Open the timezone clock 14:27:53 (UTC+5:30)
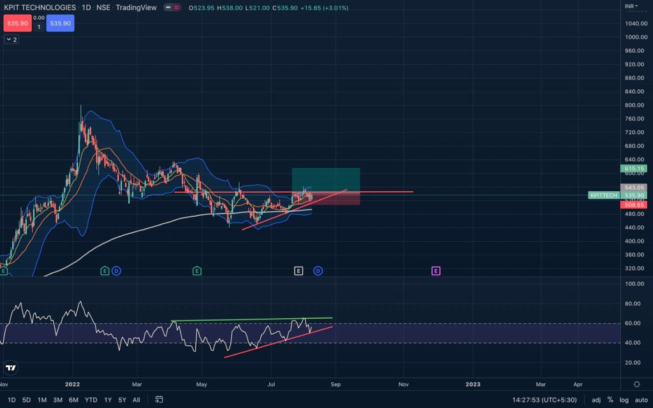The width and height of the screenshot is (653, 408). tap(545, 400)
